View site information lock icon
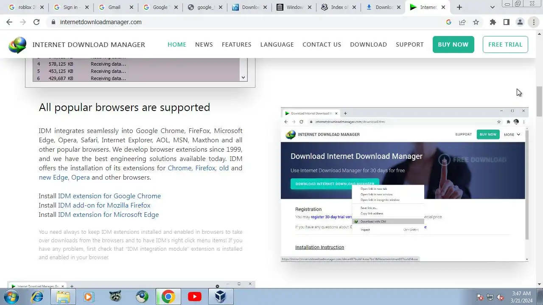The width and height of the screenshot is (543, 305). [53, 22]
